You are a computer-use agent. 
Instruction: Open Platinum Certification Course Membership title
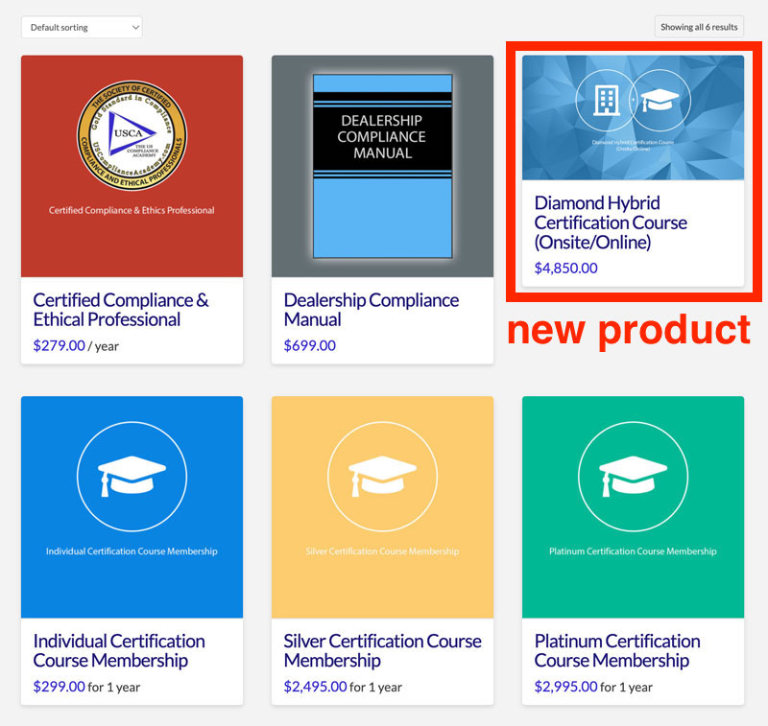point(616,650)
